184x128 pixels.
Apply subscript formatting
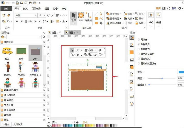tap(35, 21)
